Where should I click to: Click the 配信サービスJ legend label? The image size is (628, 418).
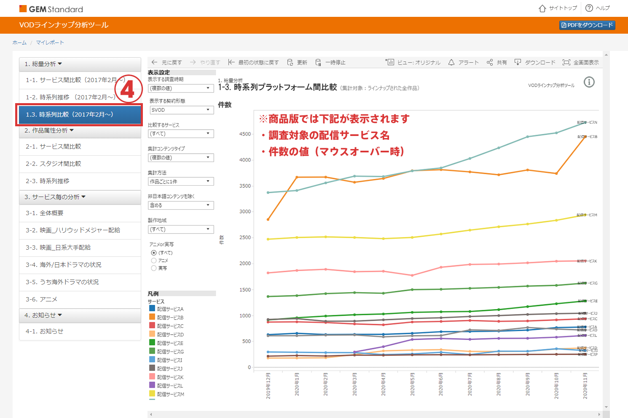pos(170,369)
